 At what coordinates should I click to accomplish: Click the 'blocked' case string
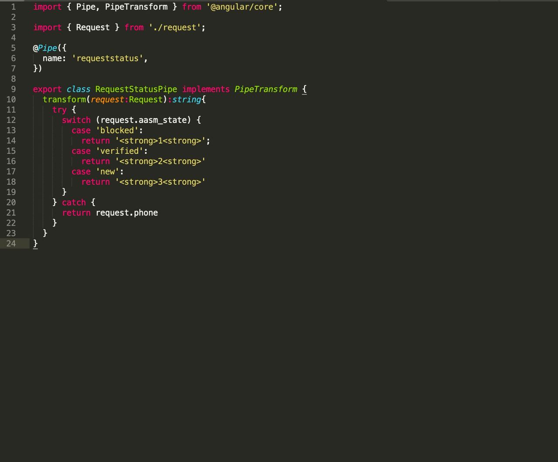click(x=117, y=130)
